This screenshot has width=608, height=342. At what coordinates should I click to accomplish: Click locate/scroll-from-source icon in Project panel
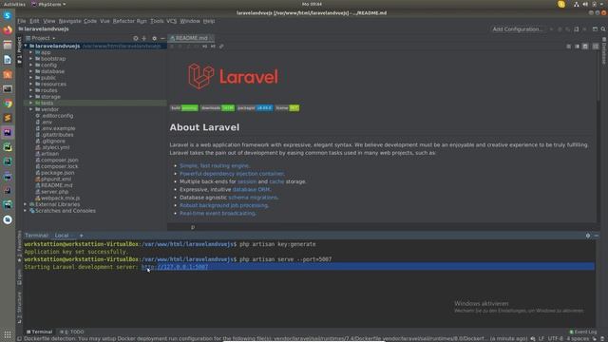[136, 38]
